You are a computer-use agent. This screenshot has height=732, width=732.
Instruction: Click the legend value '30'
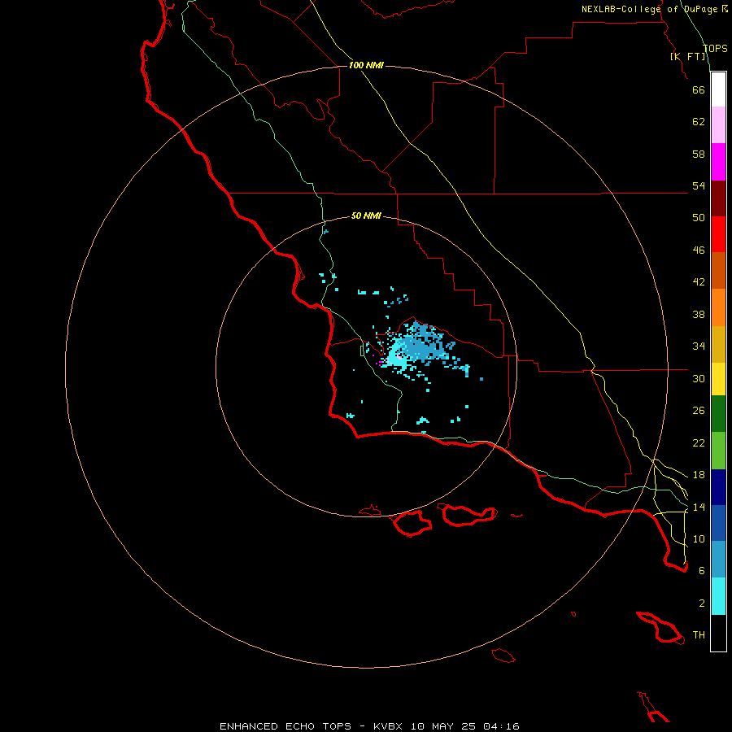pyautogui.click(x=699, y=378)
